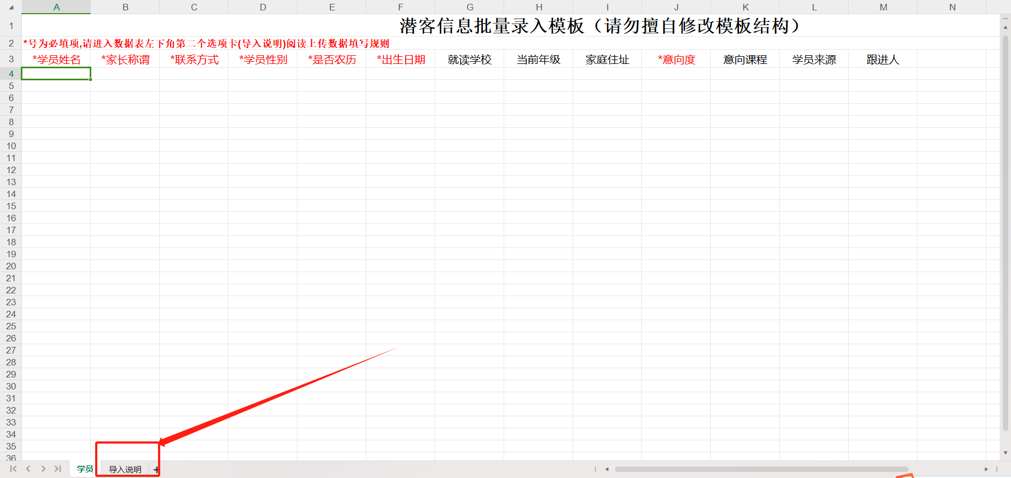
Task: Switch to the 导入说明 sheet tab
Action: click(x=125, y=469)
